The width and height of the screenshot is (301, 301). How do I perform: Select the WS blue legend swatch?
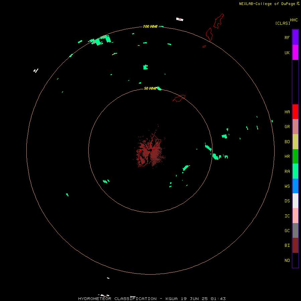click(295, 186)
